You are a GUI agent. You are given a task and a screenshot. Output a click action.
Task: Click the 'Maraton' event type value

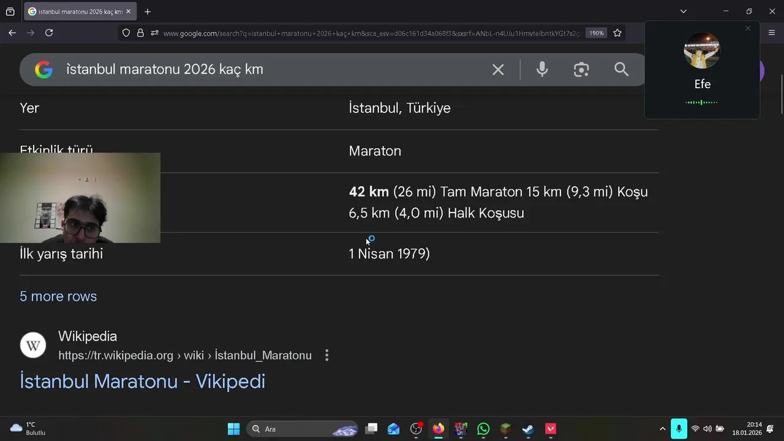coord(375,151)
